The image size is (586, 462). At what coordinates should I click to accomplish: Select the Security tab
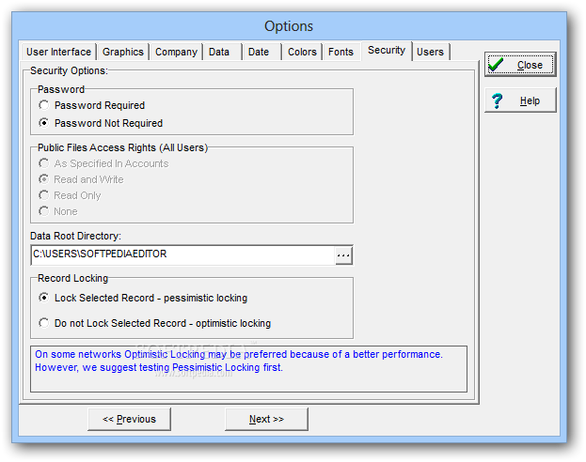387,51
